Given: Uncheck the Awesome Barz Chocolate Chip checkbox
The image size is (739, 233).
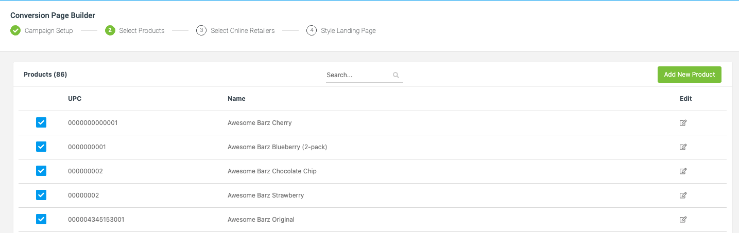Looking at the screenshot, I should [41, 171].
